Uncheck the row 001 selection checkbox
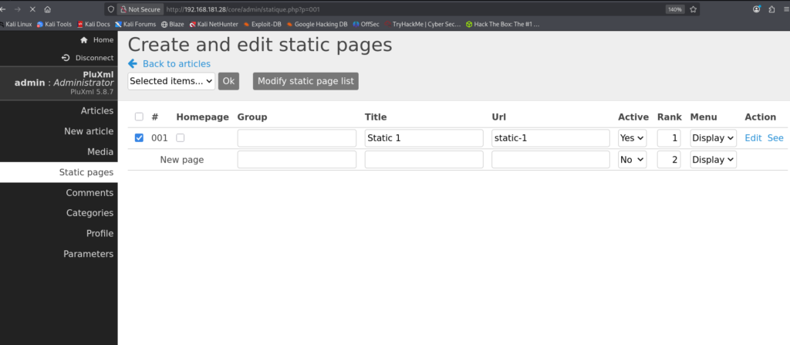Screen dimensions: 790x345 coord(139,138)
